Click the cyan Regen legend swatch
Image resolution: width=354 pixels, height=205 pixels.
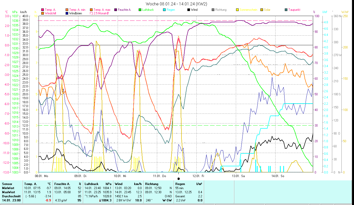tap(164, 10)
